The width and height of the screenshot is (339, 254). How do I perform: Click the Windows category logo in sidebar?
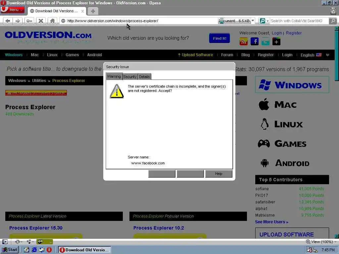292,85
